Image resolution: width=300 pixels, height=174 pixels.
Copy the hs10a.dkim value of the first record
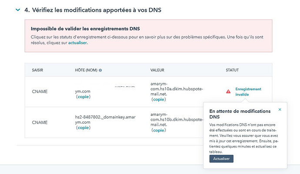[159, 99]
